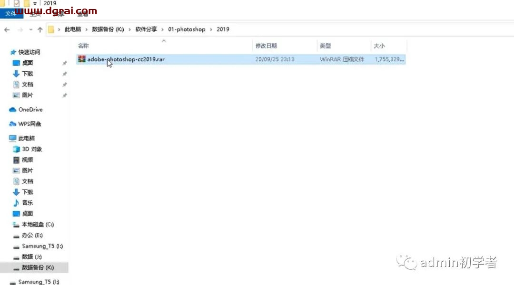Click the pin icon beside quick access 下载
The width and height of the screenshot is (514, 285).
tap(65, 74)
